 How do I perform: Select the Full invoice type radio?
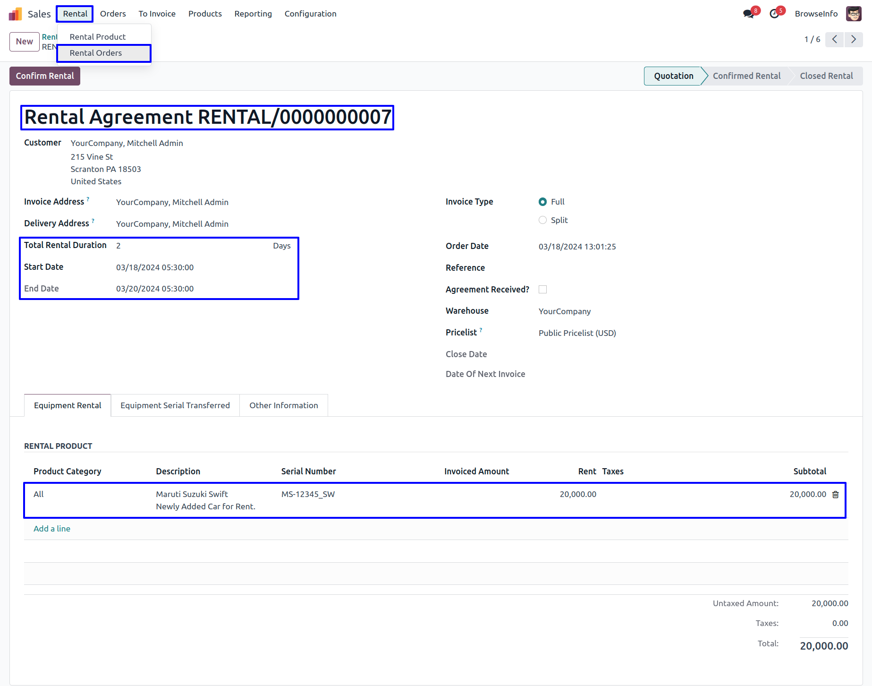coord(542,202)
